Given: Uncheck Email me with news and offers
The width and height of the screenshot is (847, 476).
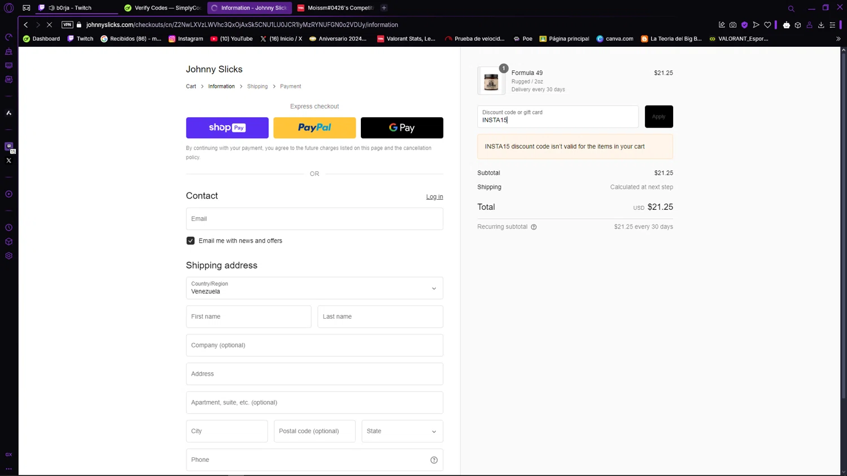Looking at the screenshot, I should tap(190, 241).
